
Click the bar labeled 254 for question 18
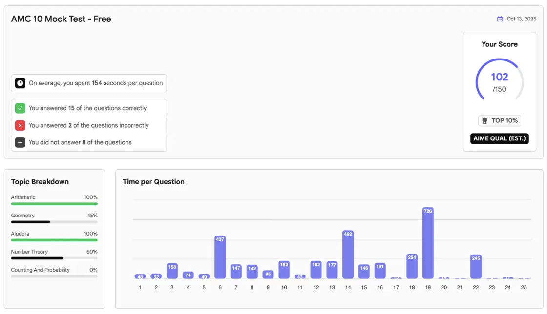pos(412,266)
